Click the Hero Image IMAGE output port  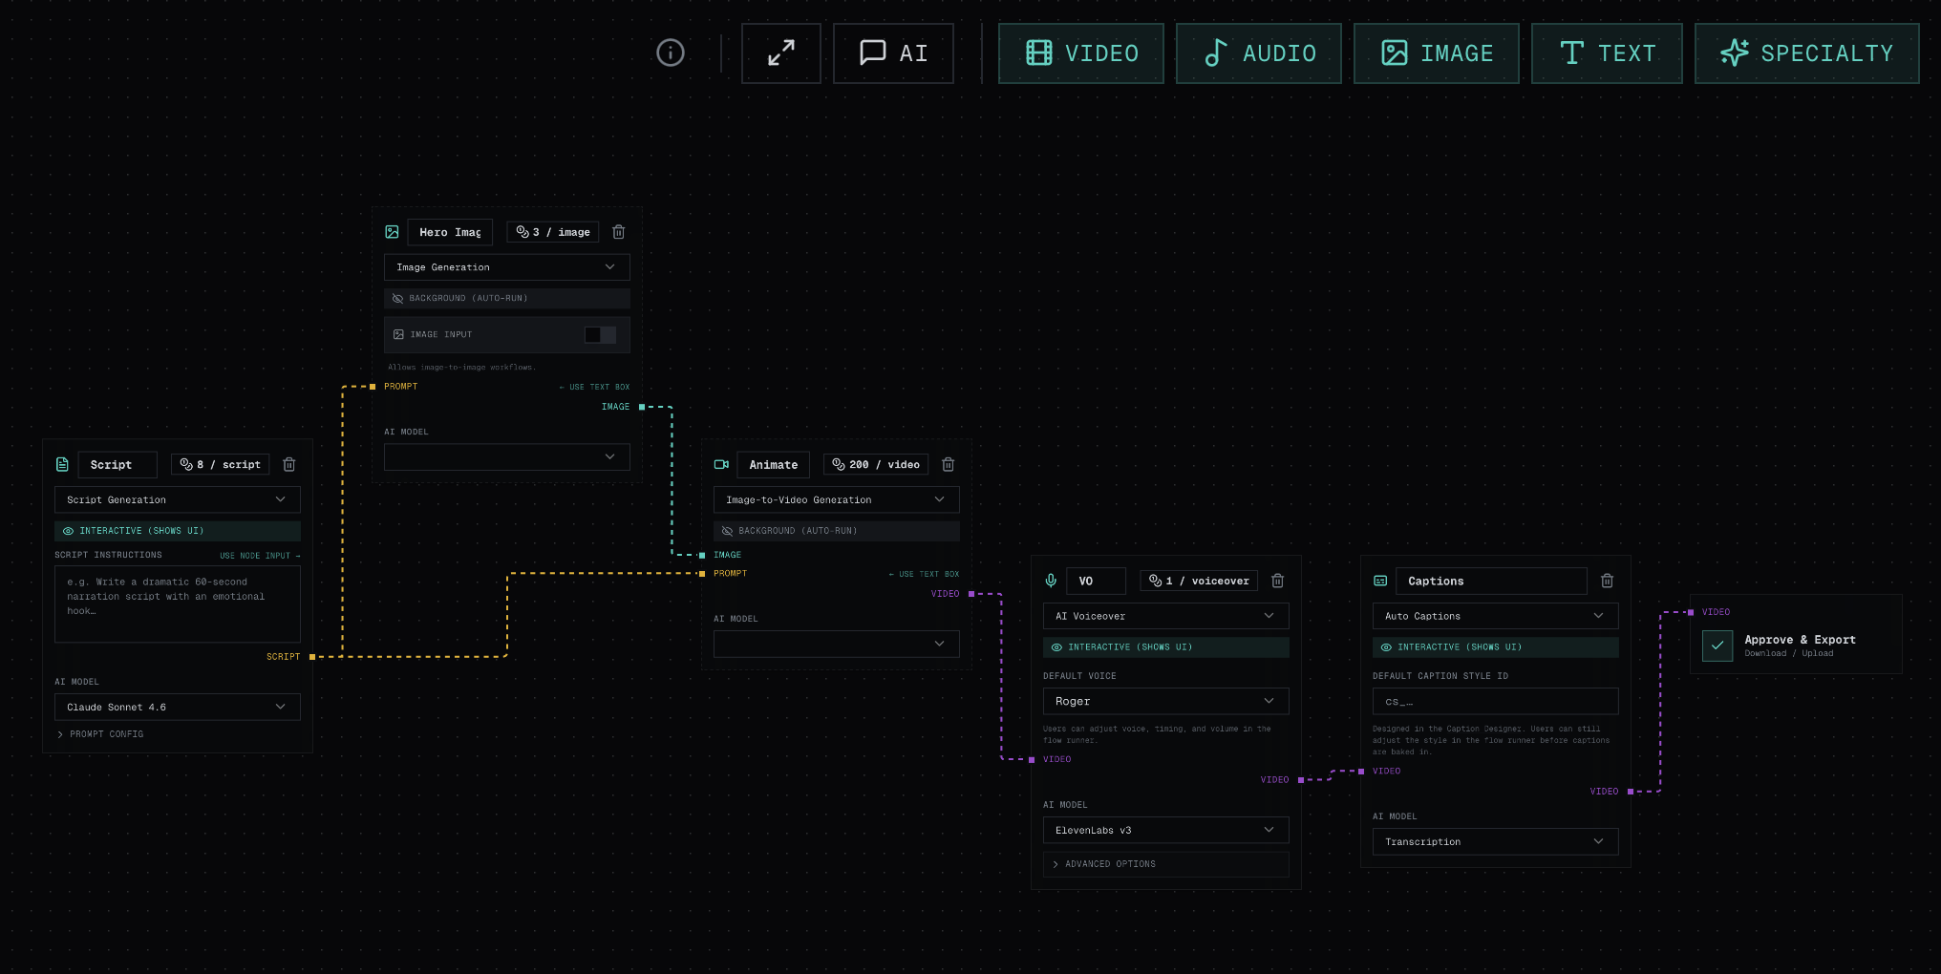[642, 407]
